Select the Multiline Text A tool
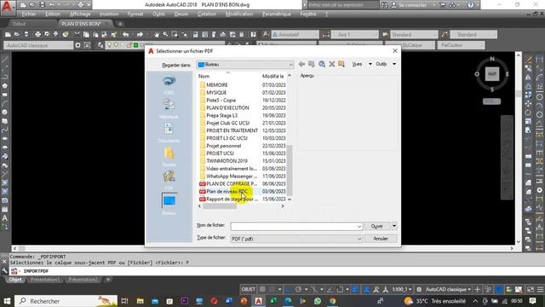 (x=5, y=218)
